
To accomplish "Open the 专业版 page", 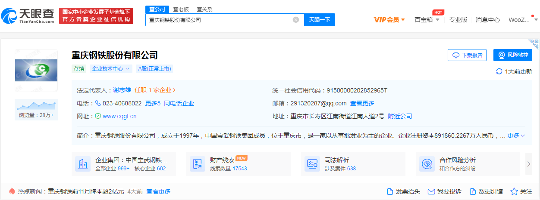I will point(458,20).
